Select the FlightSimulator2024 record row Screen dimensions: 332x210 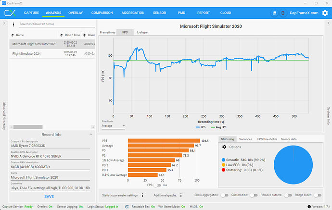pyautogui.click(x=52, y=54)
